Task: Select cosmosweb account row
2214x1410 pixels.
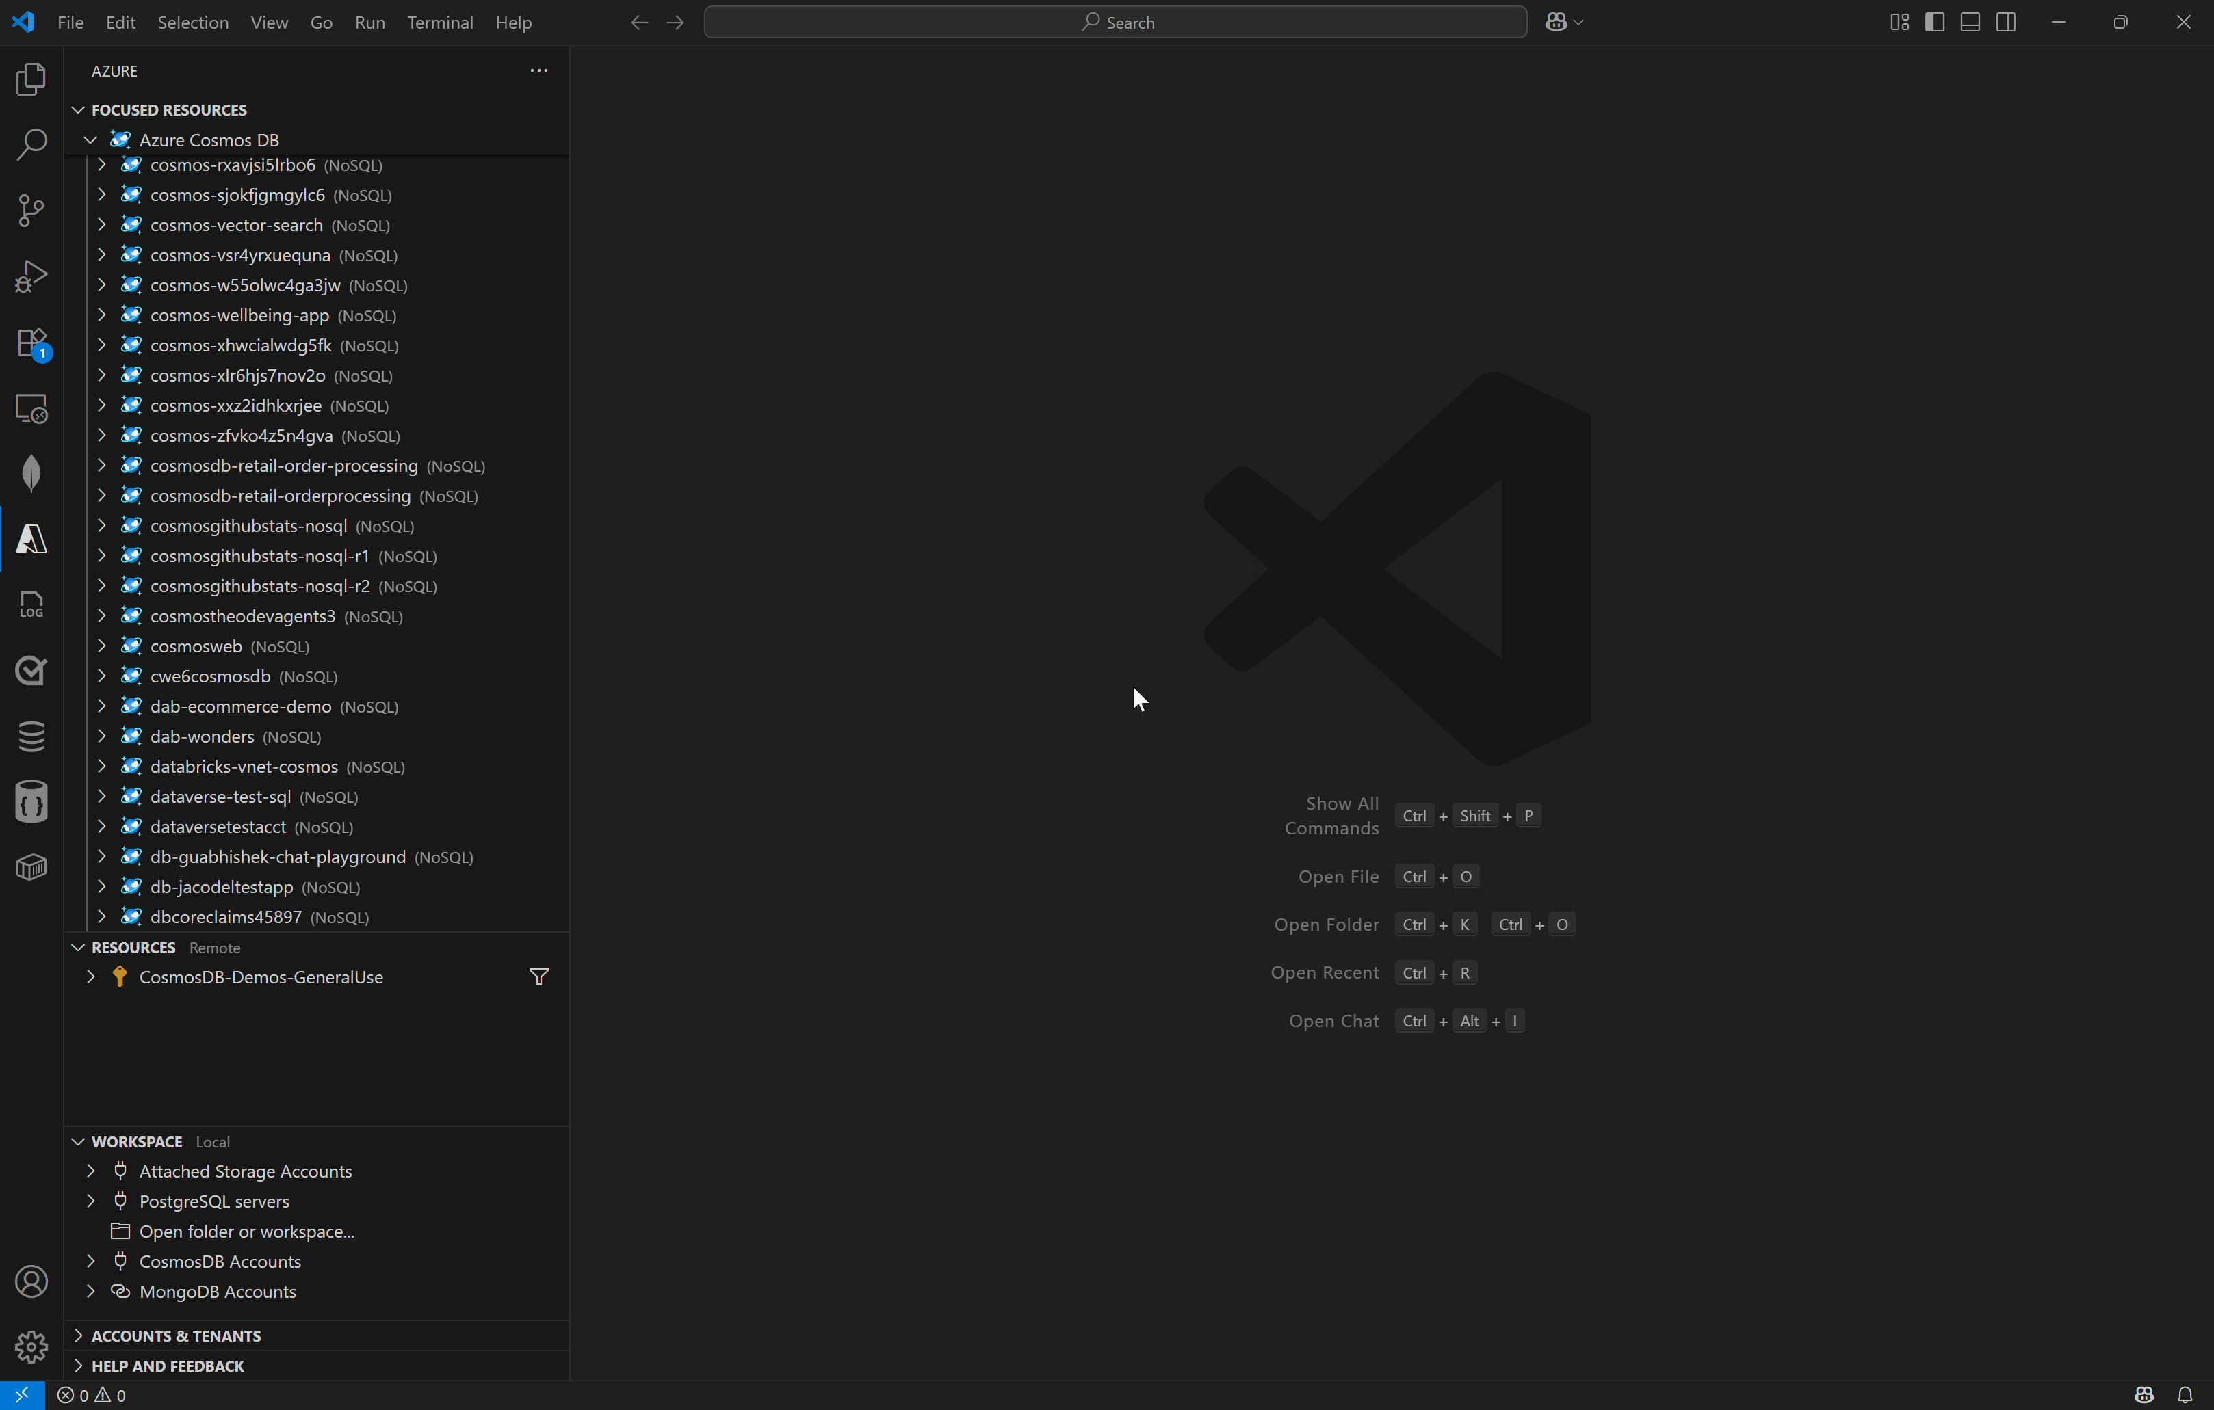Action: [316, 646]
